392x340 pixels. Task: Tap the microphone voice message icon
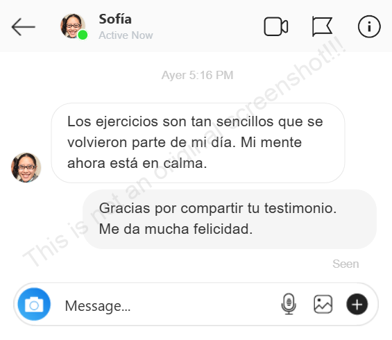tap(289, 304)
